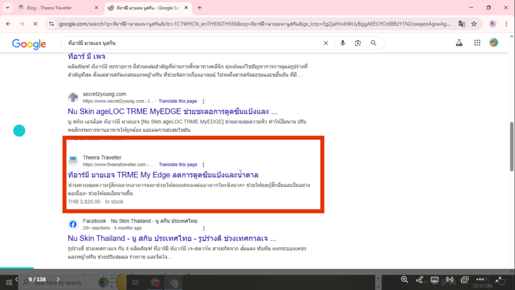The width and height of the screenshot is (515, 290).
Task: Start a search by image with Google Lens
Action: tap(358, 43)
